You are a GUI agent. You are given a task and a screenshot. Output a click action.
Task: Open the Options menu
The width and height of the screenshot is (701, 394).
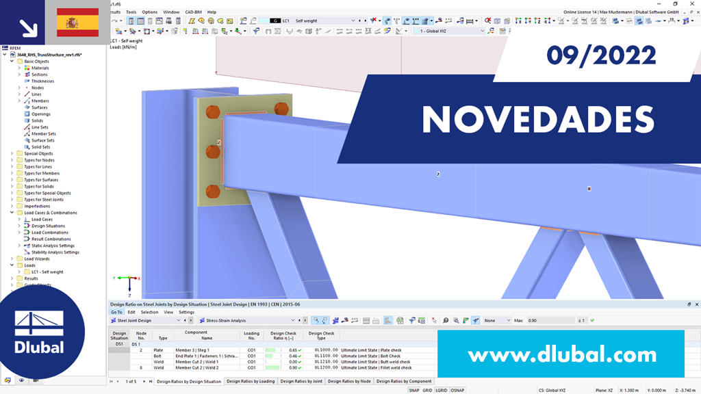coord(149,12)
